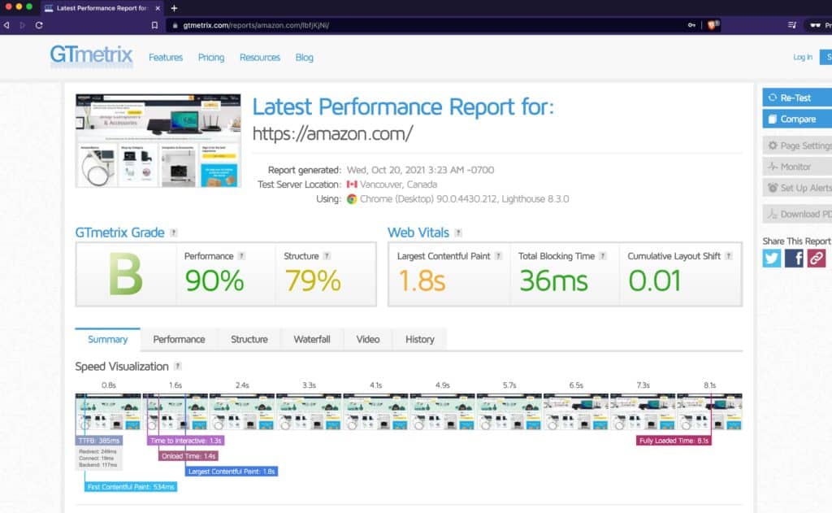This screenshot has height=513, width=832.
Task: Click the Fully Loaded Time 8.1s marker
Action: coord(674,441)
